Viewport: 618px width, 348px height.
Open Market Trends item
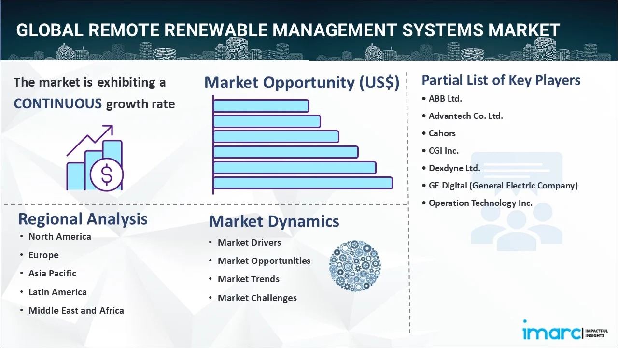tap(248, 279)
